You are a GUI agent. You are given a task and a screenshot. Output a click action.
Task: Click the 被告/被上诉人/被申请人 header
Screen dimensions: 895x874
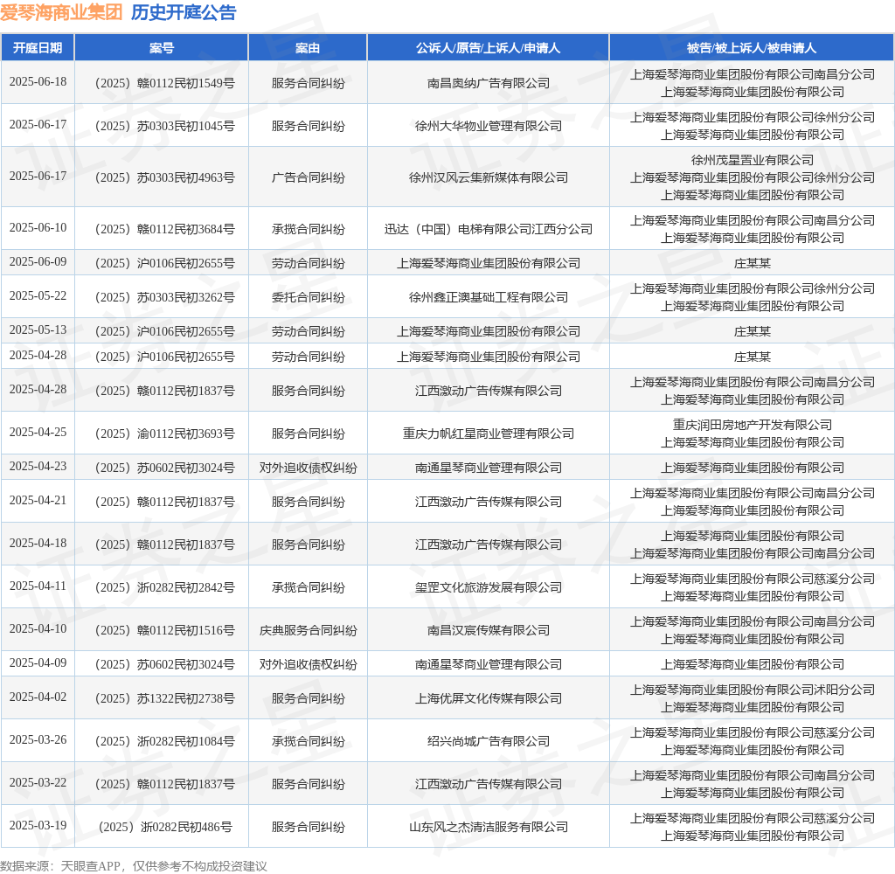click(752, 48)
